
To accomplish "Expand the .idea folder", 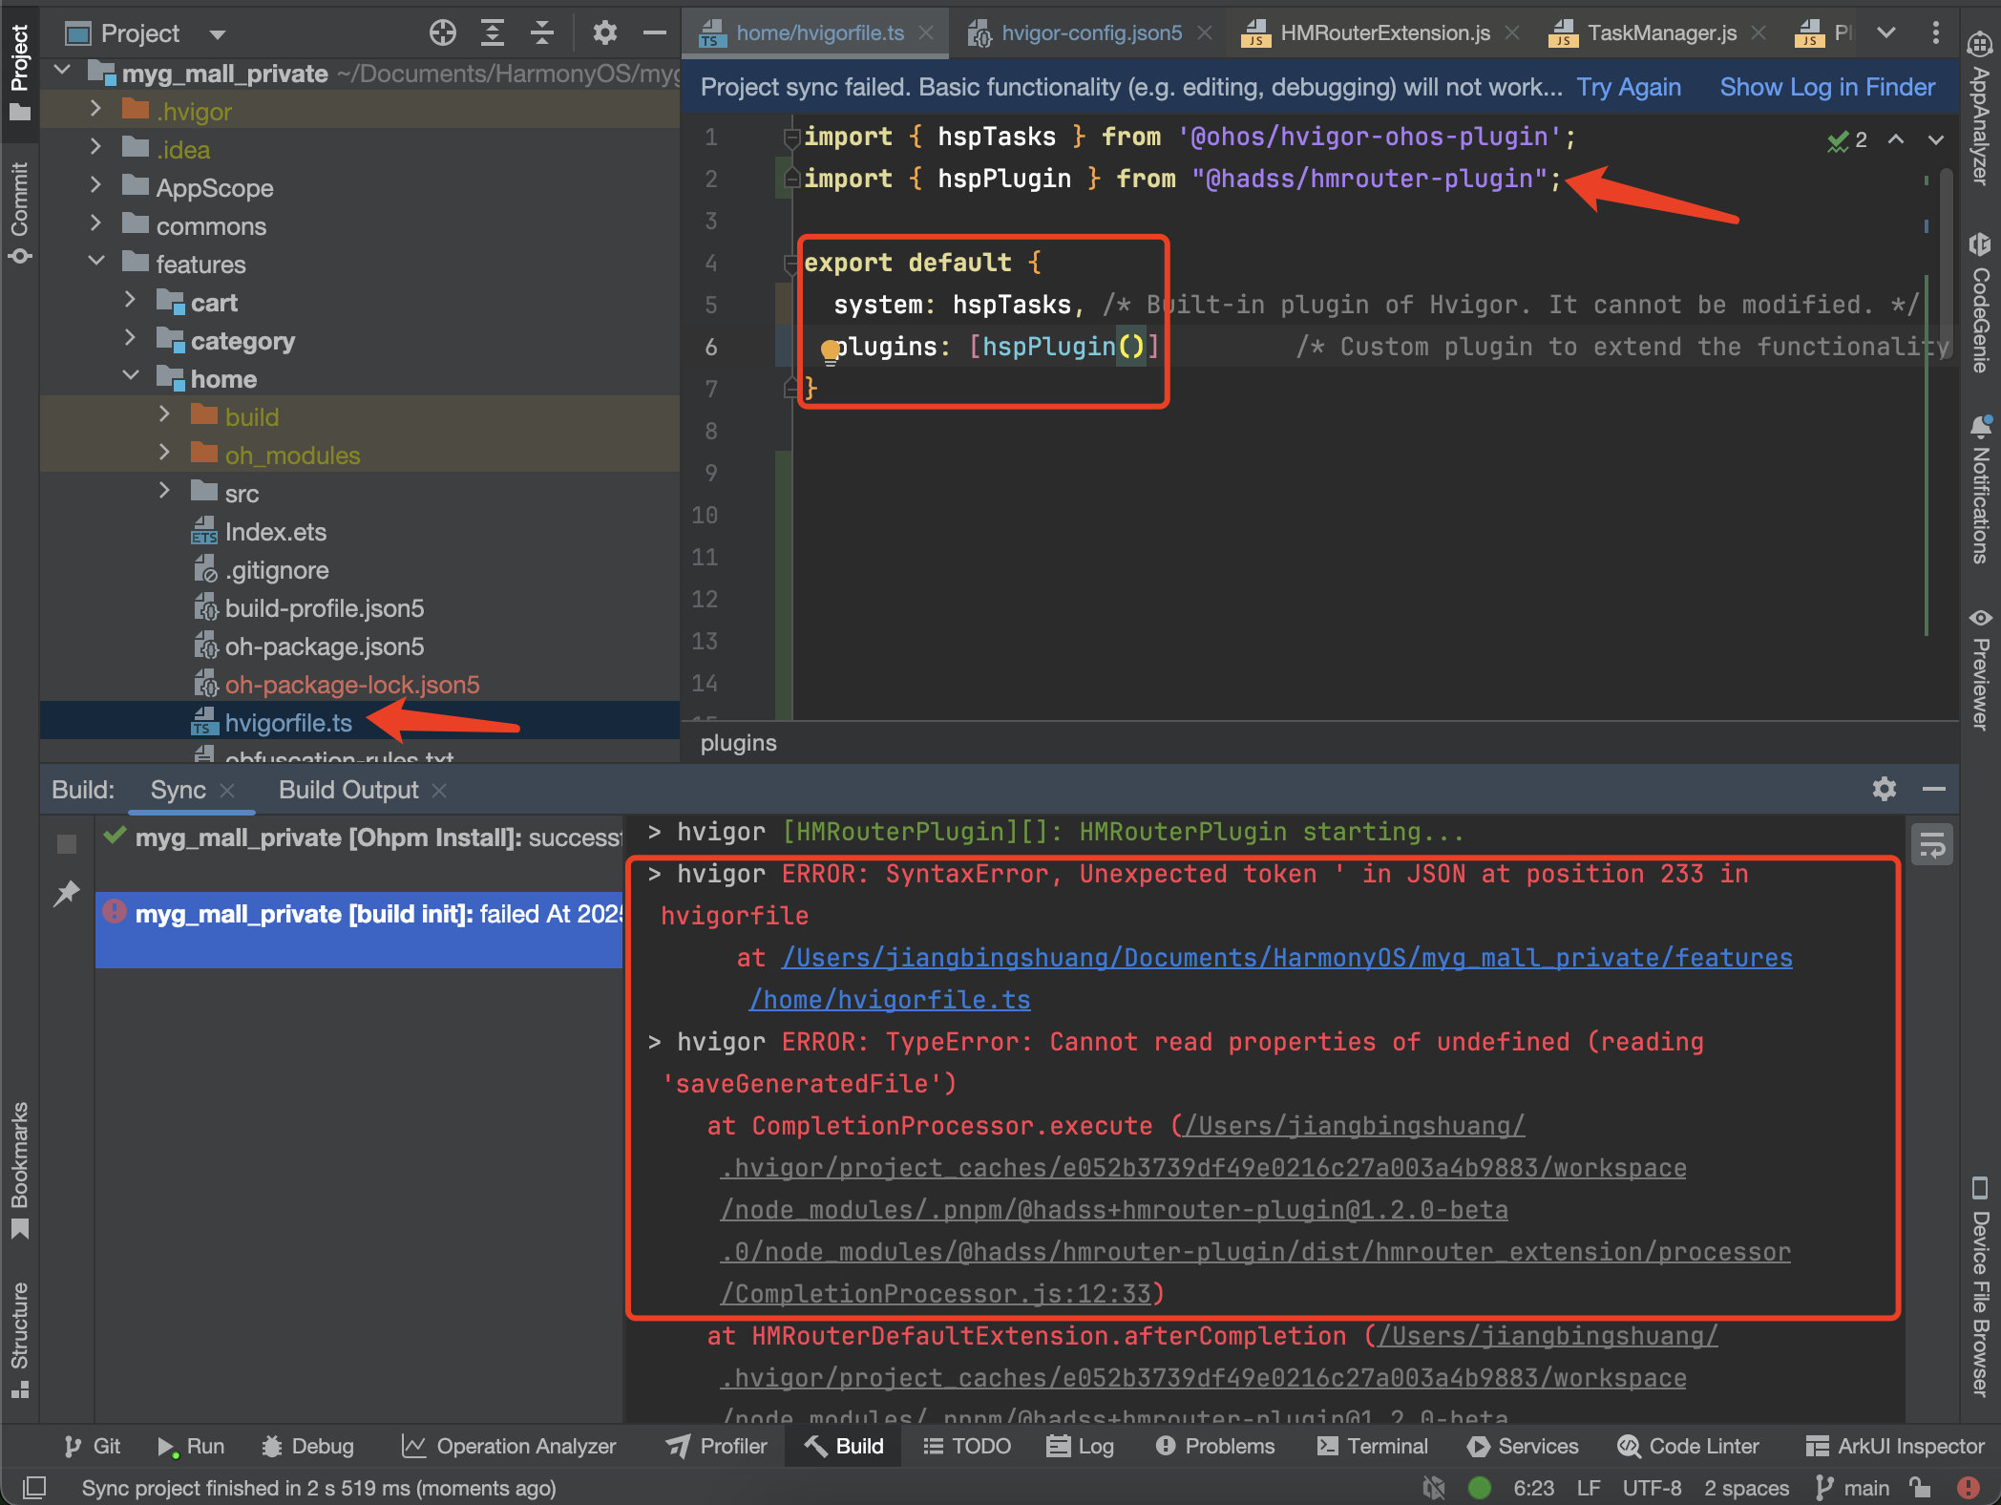I will click(x=95, y=148).
